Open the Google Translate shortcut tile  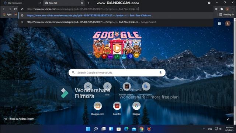click(146, 89)
